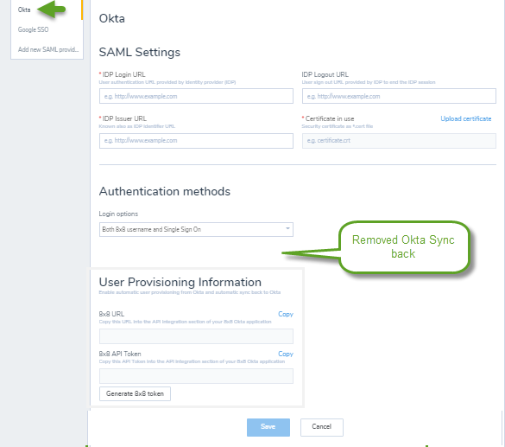Generate a new 8x8 token
The image size is (505, 447).
(x=135, y=393)
